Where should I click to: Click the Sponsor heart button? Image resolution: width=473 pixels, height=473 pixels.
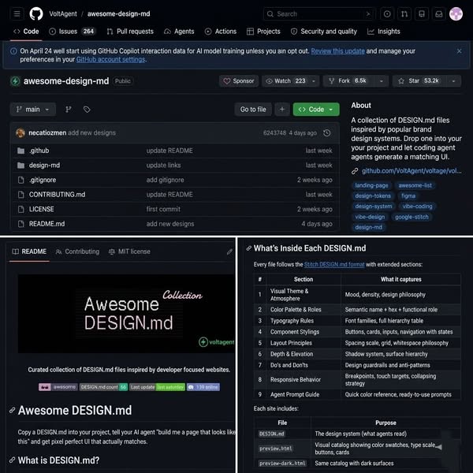(239, 80)
